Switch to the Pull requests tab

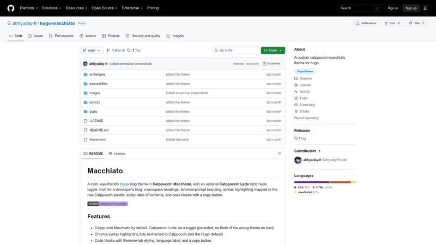point(61,36)
